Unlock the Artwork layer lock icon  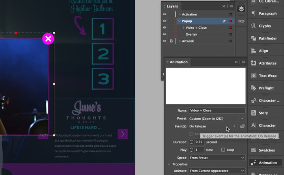click(171, 41)
